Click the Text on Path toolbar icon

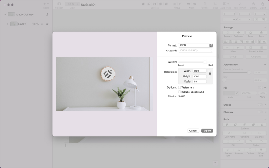[240, 4]
